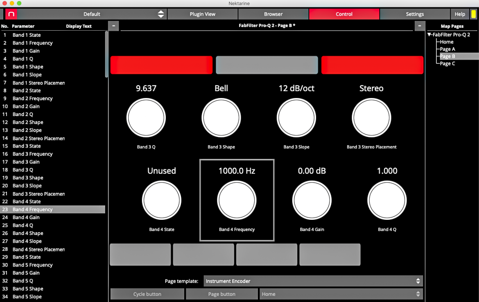Select the Control tab

344,14
